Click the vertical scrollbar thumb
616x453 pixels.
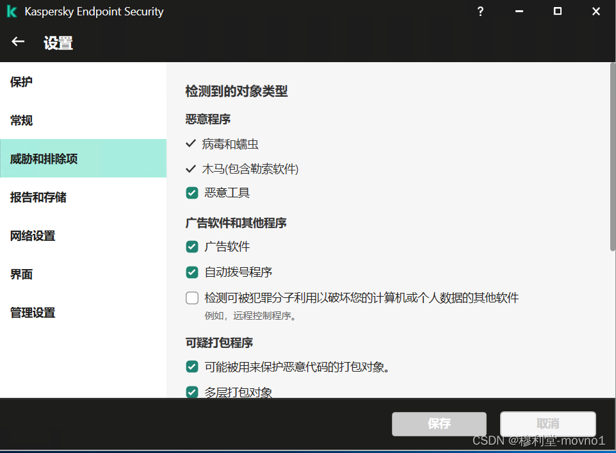[612, 156]
